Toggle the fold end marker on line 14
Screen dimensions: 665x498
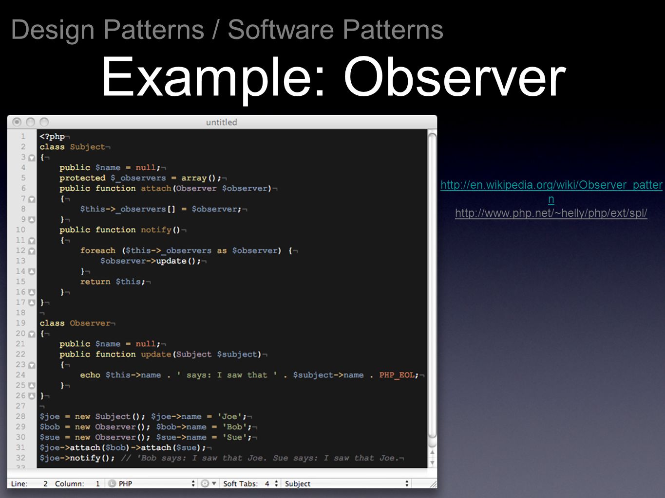(32, 271)
